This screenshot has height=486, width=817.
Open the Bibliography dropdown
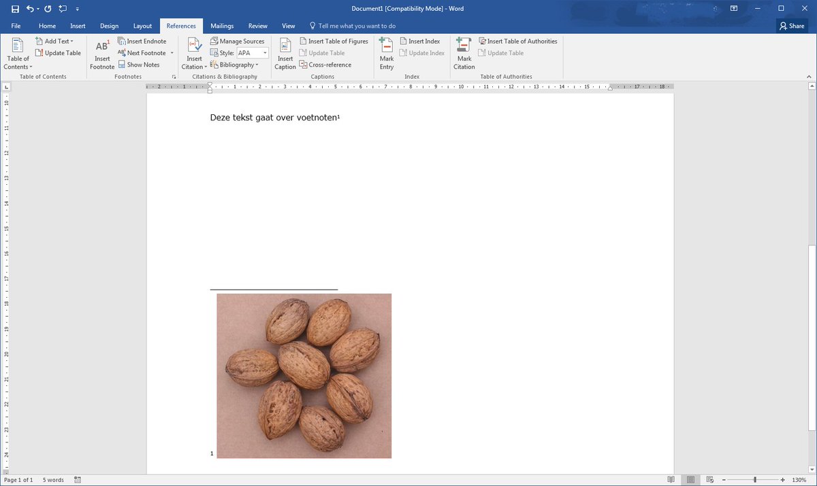coord(234,65)
